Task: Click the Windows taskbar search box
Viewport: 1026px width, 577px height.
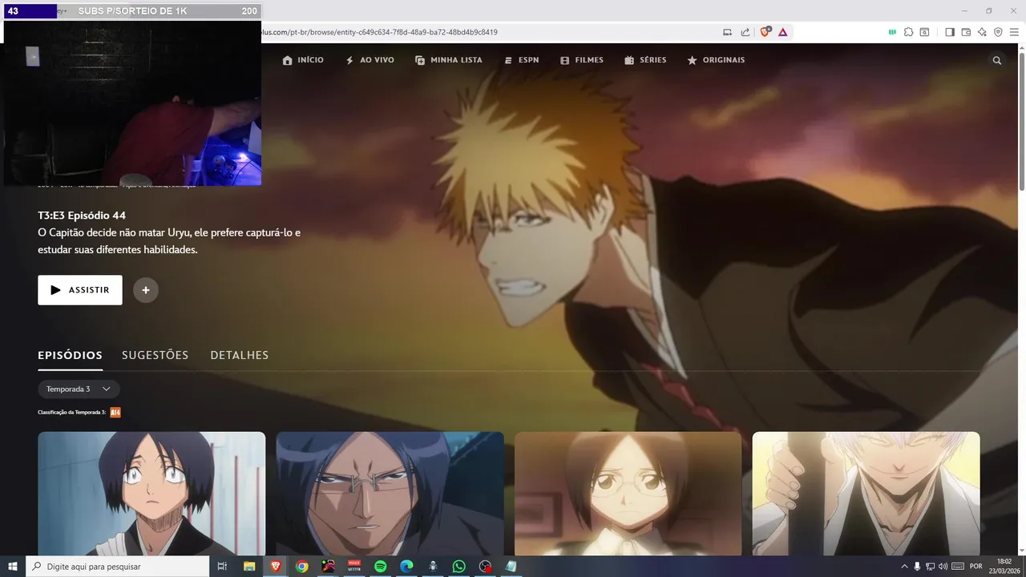Action: pyautogui.click(x=117, y=567)
